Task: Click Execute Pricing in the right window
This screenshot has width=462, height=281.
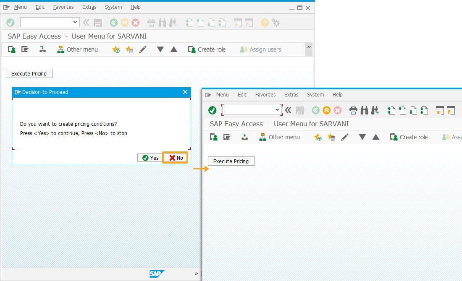Action: click(231, 161)
